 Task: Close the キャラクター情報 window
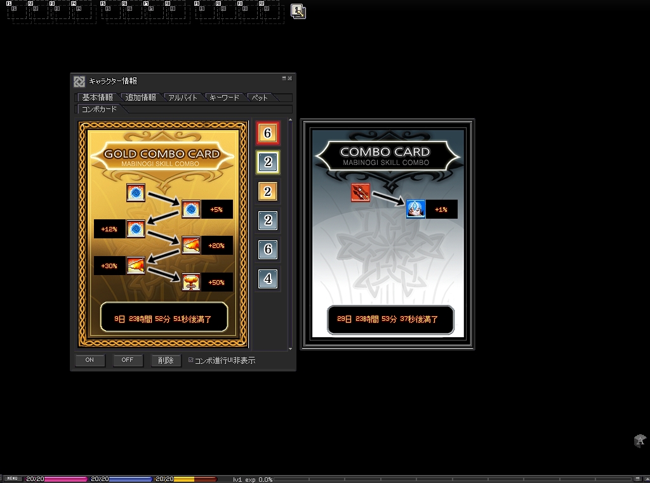tap(289, 78)
